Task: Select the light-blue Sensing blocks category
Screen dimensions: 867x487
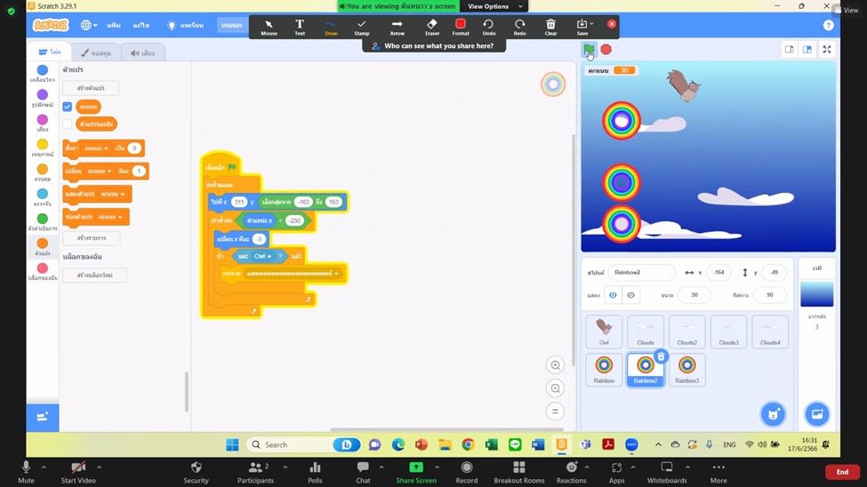Action: tap(43, 197)
